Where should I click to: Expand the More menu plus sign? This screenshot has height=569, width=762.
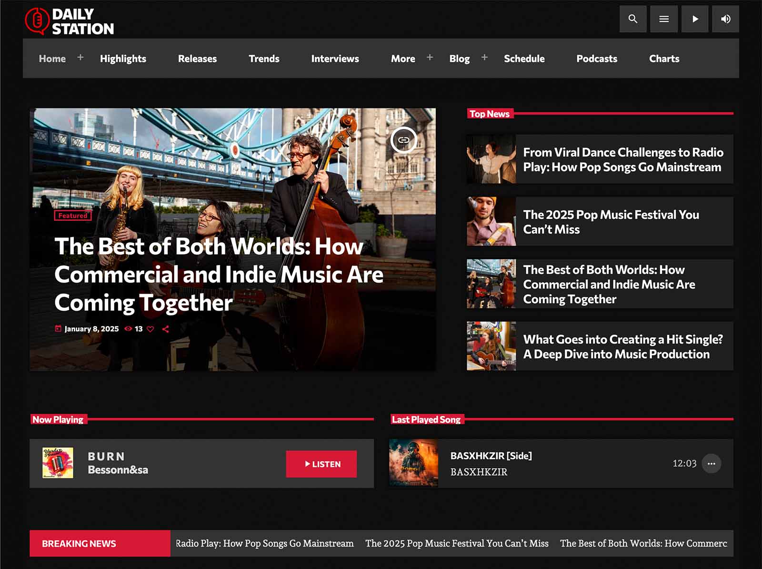[430, 58]
